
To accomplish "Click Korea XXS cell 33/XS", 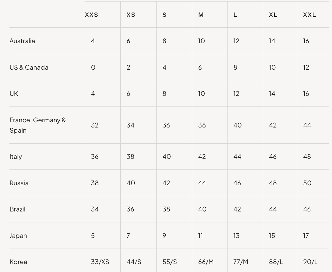I will click(x=100, y=262).
